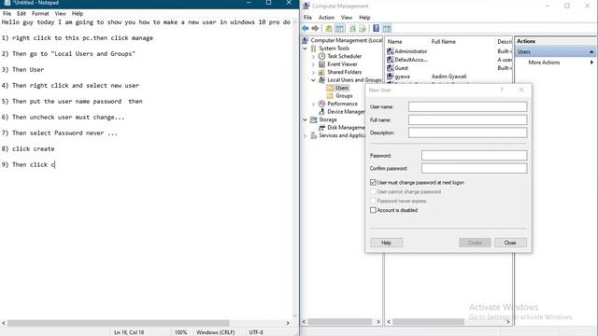The height and width of the screenshot is (336, 598).
Task: Focus the Confirm password input field
Action: click(474, 168)
